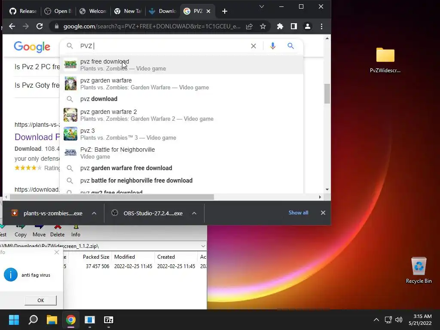The image size is (440, 330).
Task: Sort by Modified column in 7-Zip
Action: (133, 257)
